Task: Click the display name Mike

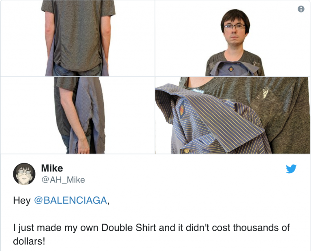Action: click(x=52, y=168)
